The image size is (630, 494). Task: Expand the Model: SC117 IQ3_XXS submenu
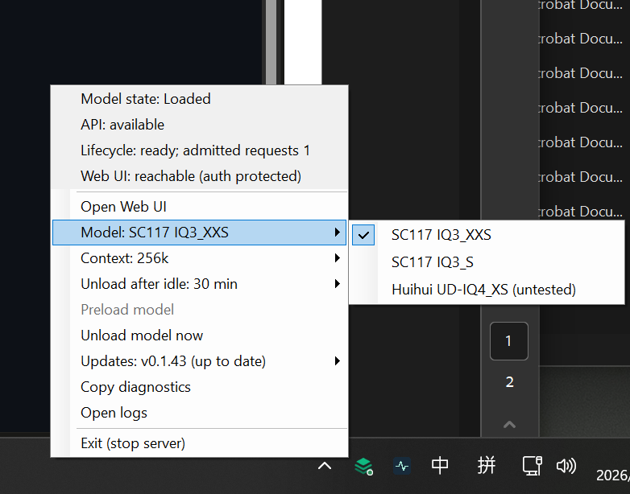point(199,233)
